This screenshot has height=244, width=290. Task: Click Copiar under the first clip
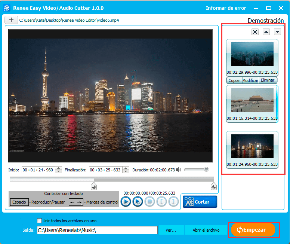coord(234,80)
